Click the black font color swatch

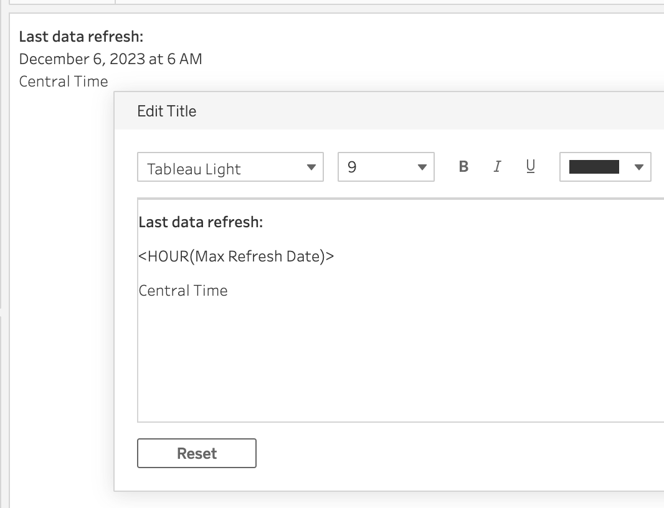point(594,167)
